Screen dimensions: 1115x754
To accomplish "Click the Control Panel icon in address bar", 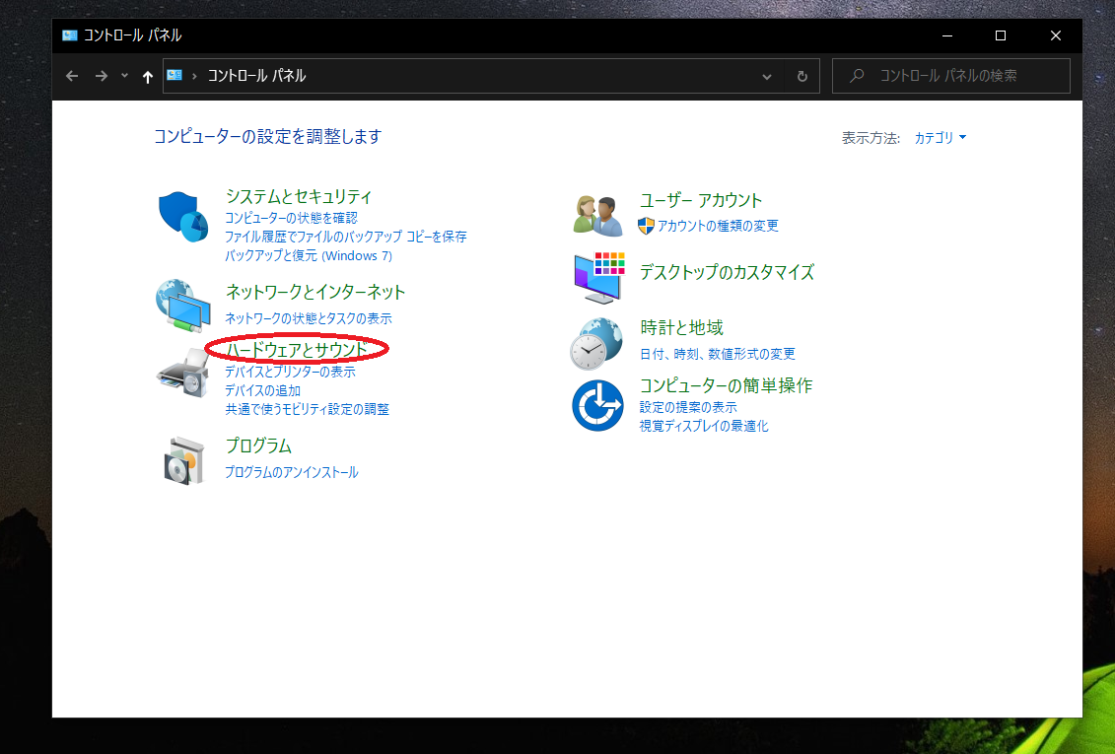I will [x=174, y=75].
